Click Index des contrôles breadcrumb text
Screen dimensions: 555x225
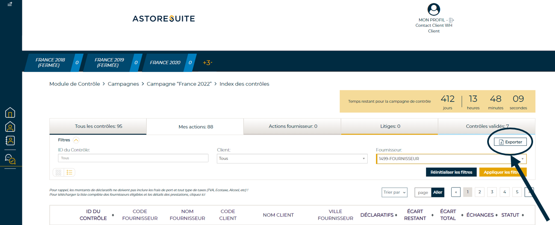tap(244, 84)
